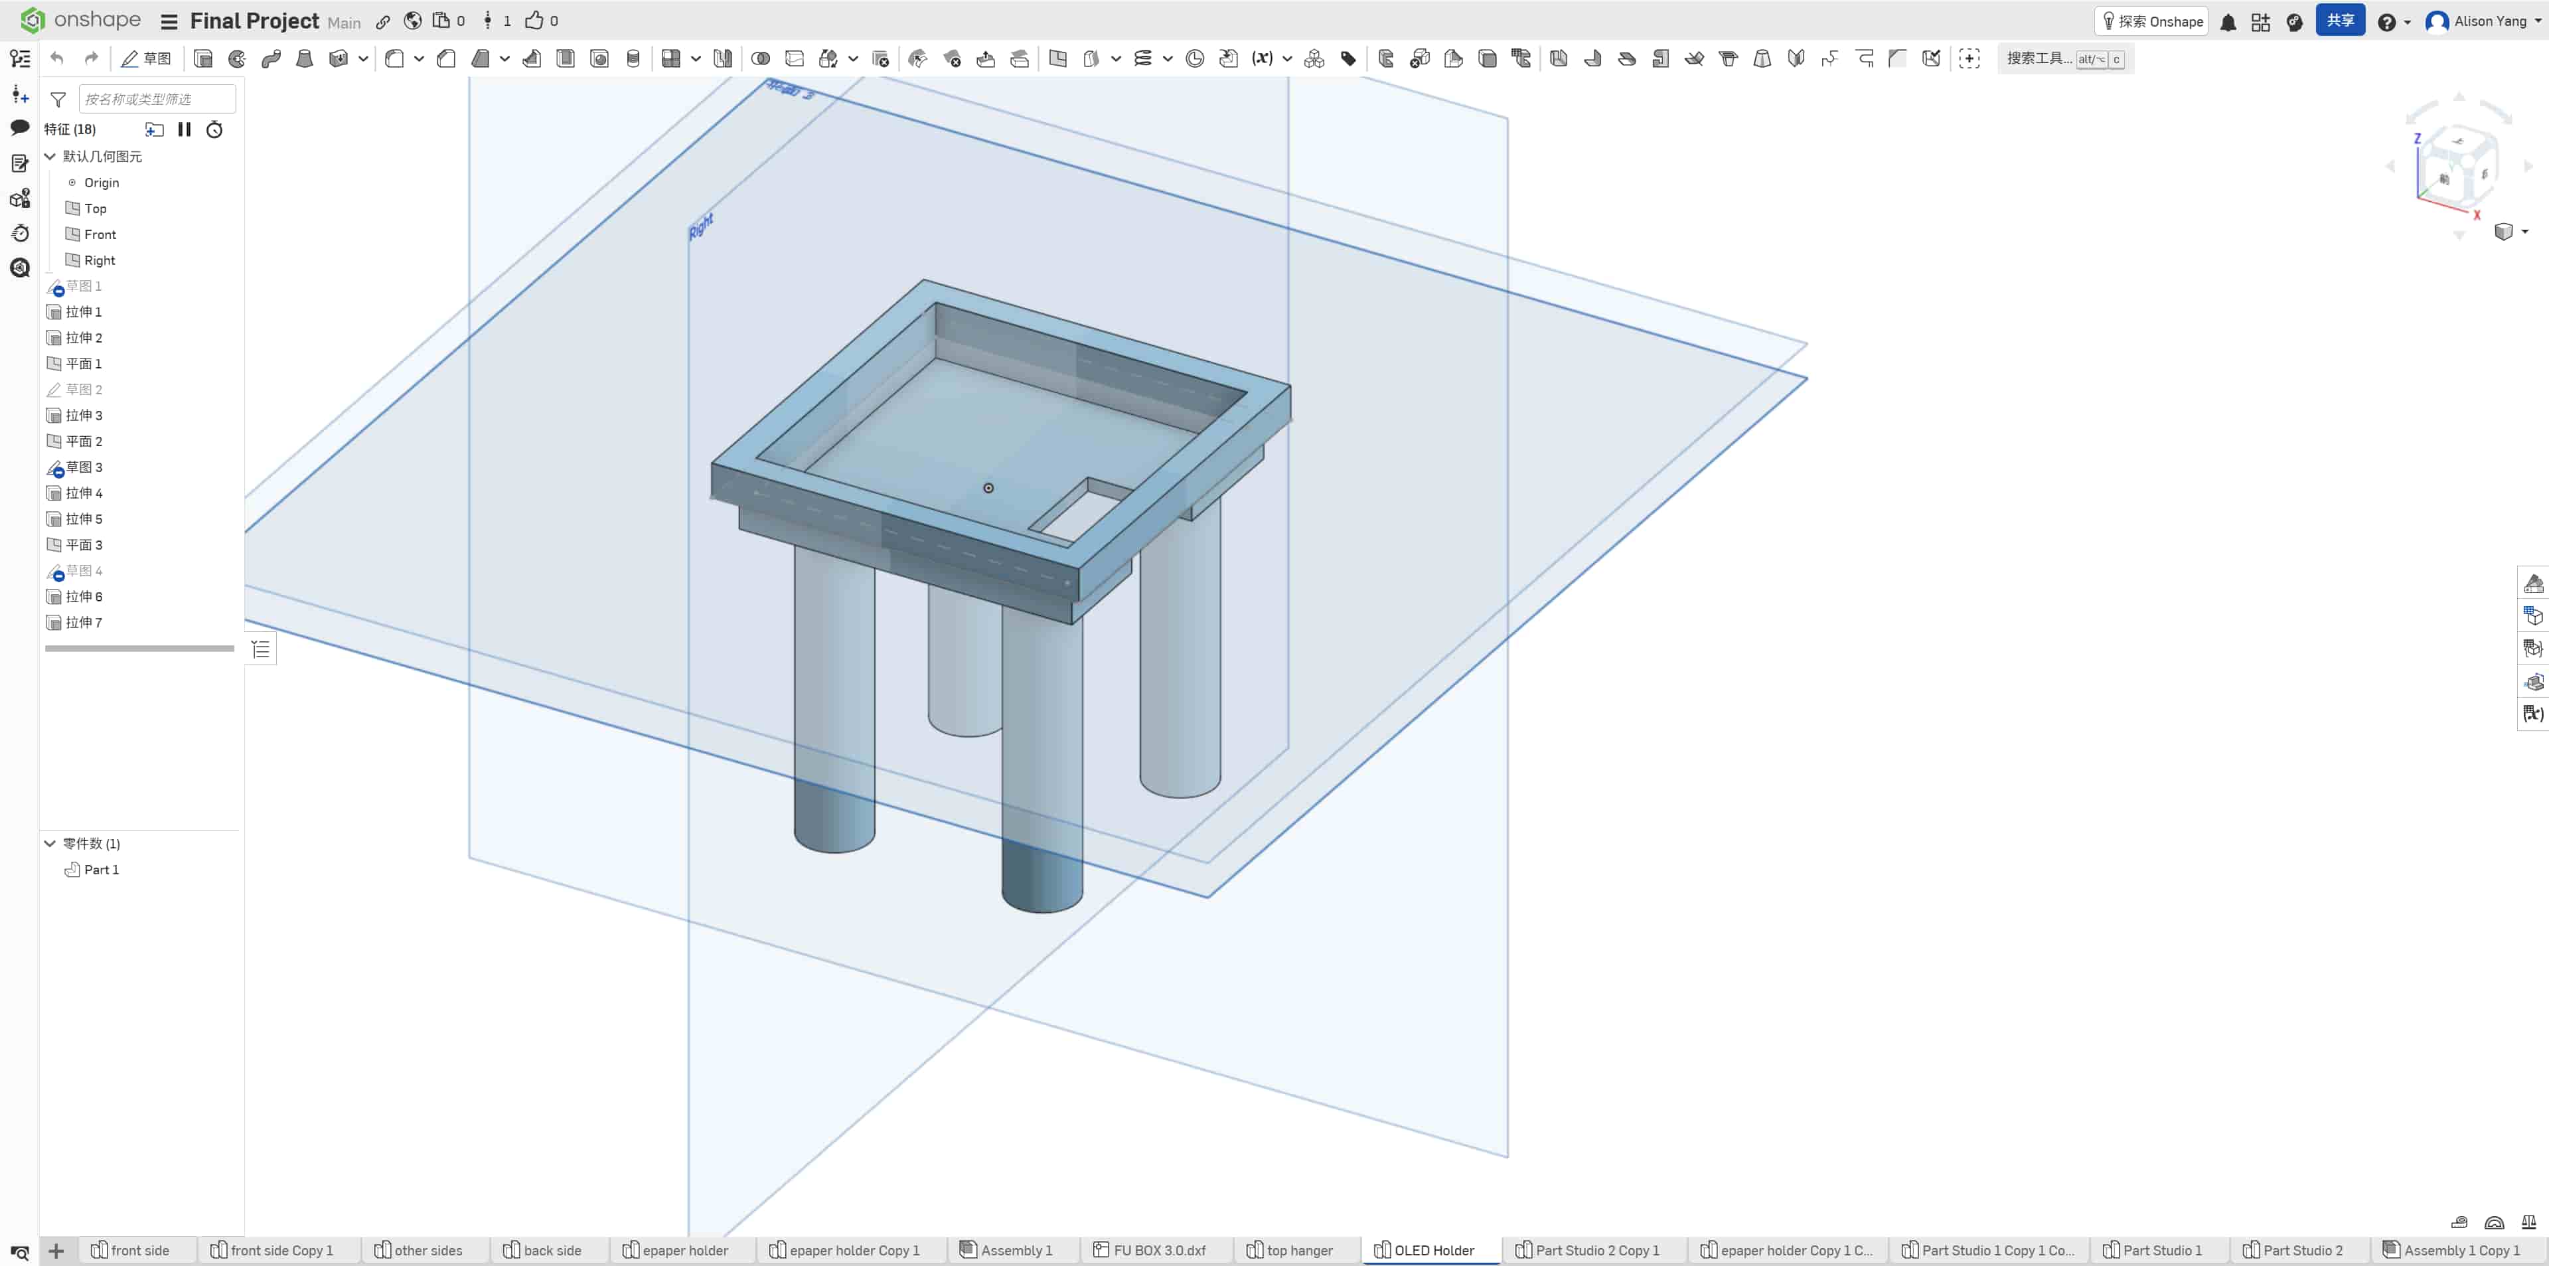Select 拉伸 3 in the feature list

coord(83,416)
